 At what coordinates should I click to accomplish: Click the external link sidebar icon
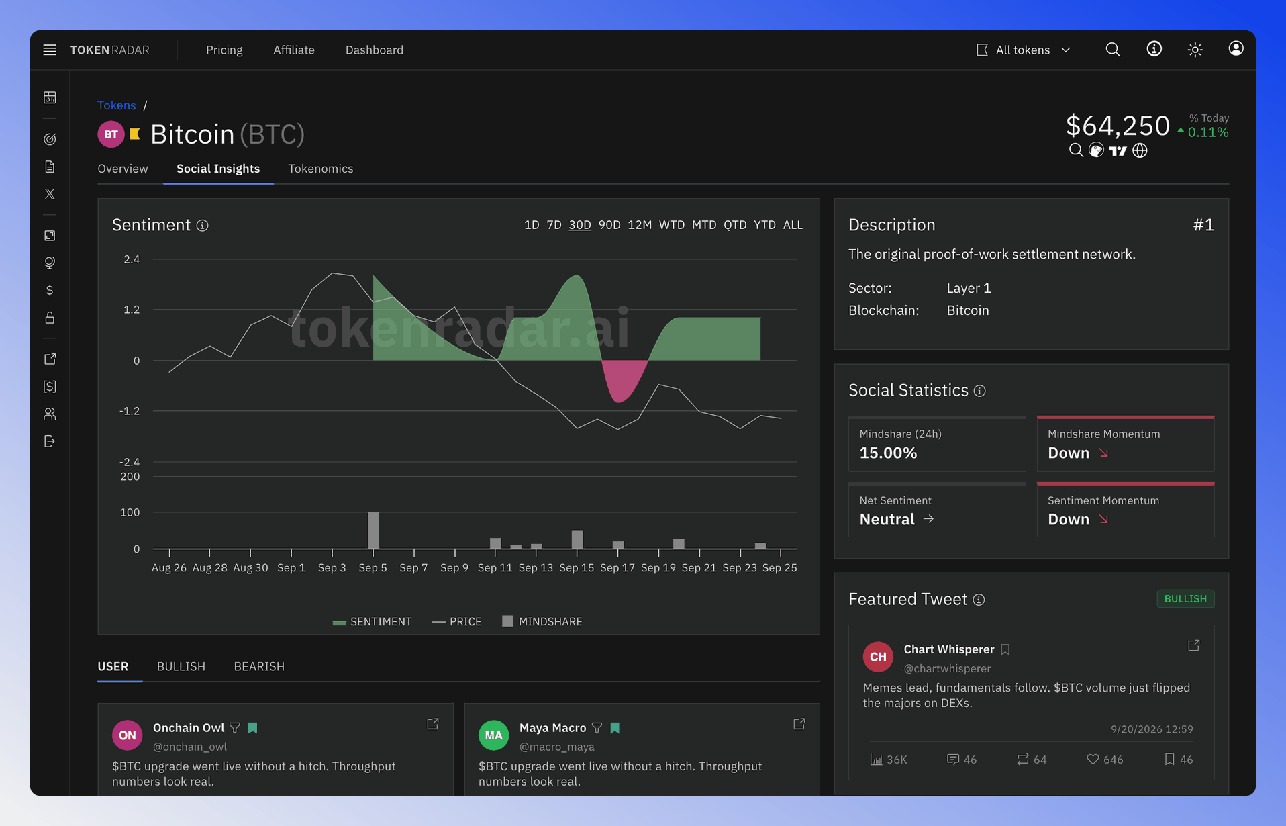point(50,359)
